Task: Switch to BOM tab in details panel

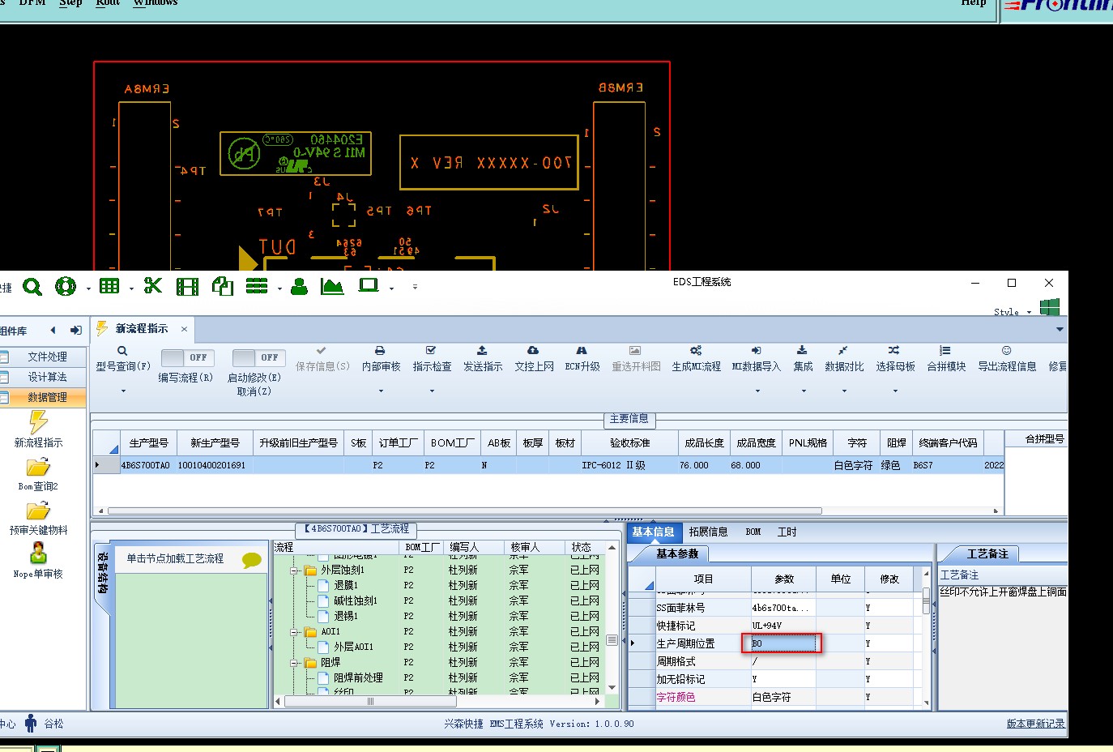Action: [x=753, y=532]
